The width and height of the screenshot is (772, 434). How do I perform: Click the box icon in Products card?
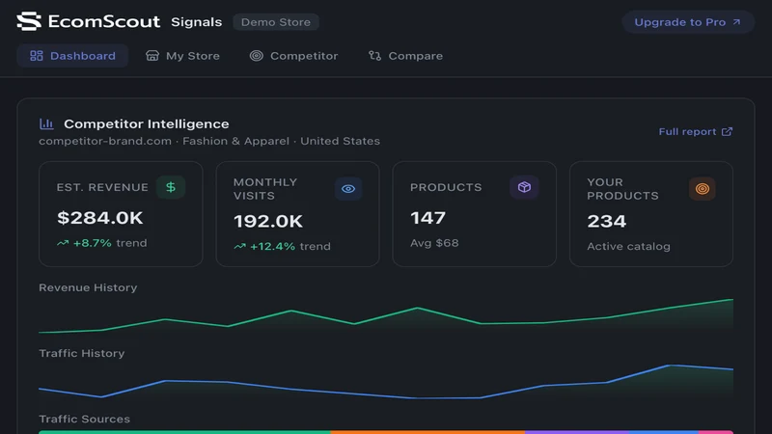pos(524,187)
